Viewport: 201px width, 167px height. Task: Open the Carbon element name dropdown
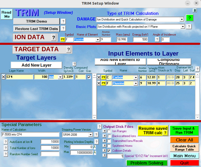(136, 77)
